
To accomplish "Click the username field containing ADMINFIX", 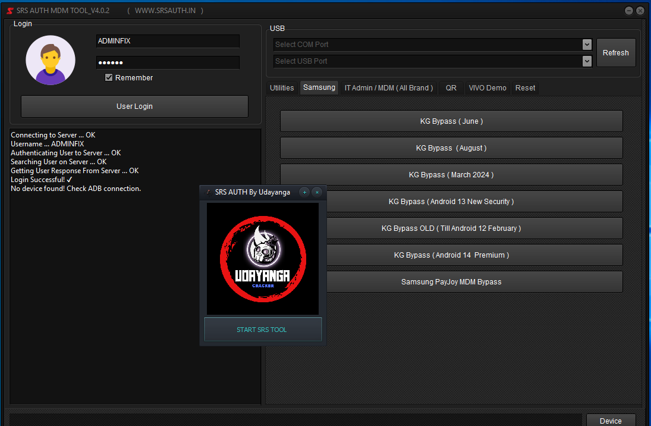I will click(168, 41).
